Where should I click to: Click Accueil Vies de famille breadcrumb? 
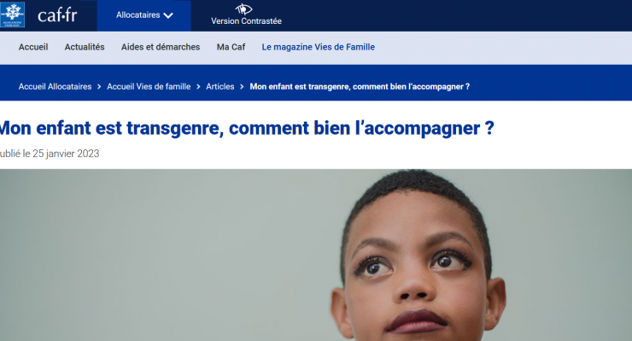149,86
